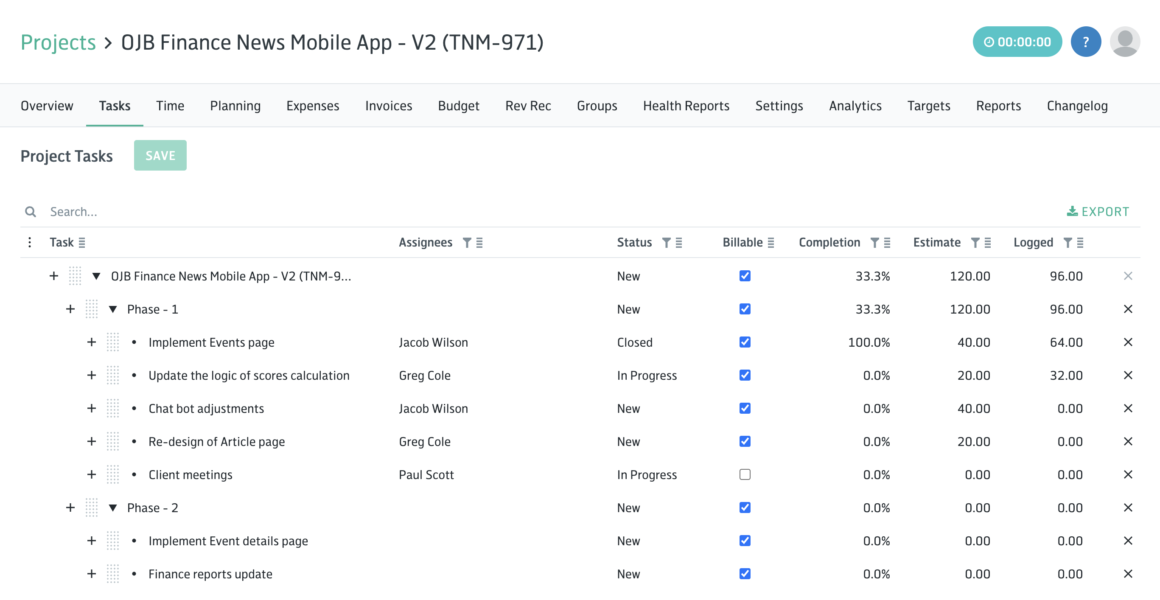Add a subtask under Phase - 1
The image size is (1160, 600).
(70, 309)
